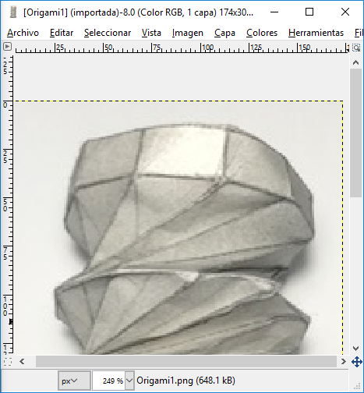Image resolution: width=364 pixels, height=393 pixels.
Task: Click the origami image on canvas
Action: (x=178, y=228)
